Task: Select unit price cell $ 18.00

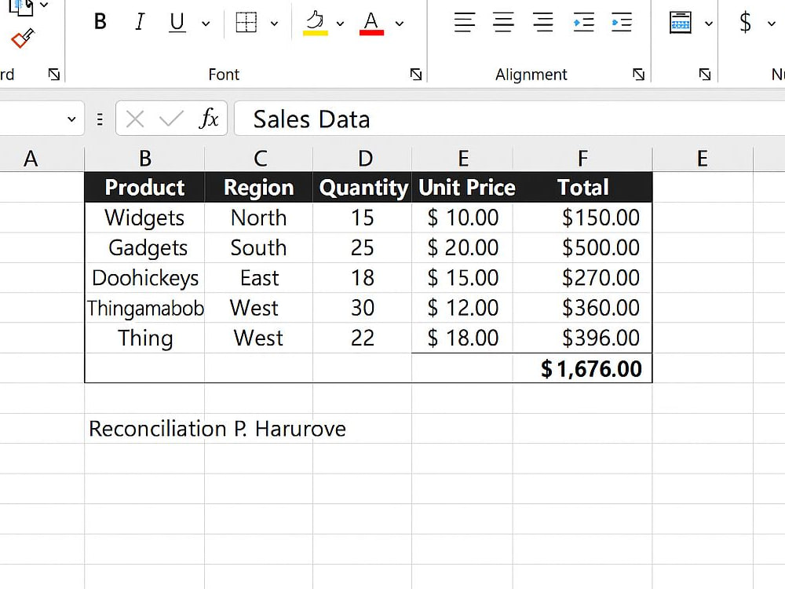Action: coord(462,338)
